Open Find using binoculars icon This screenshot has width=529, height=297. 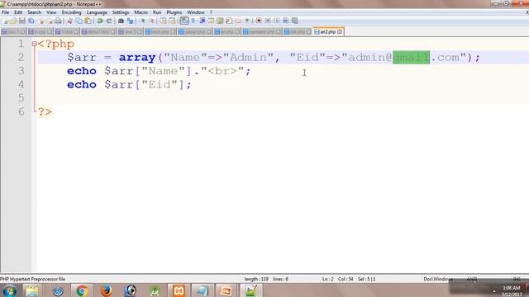point(121,21)
